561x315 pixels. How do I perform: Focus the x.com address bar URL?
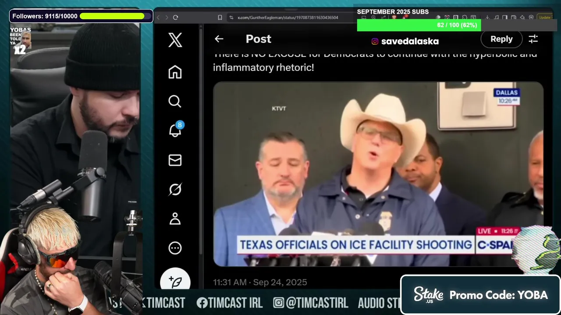tap(288, 17)
